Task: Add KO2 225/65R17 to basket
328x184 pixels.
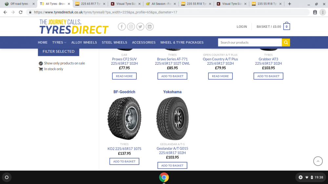Action: [x=124, y=161]
